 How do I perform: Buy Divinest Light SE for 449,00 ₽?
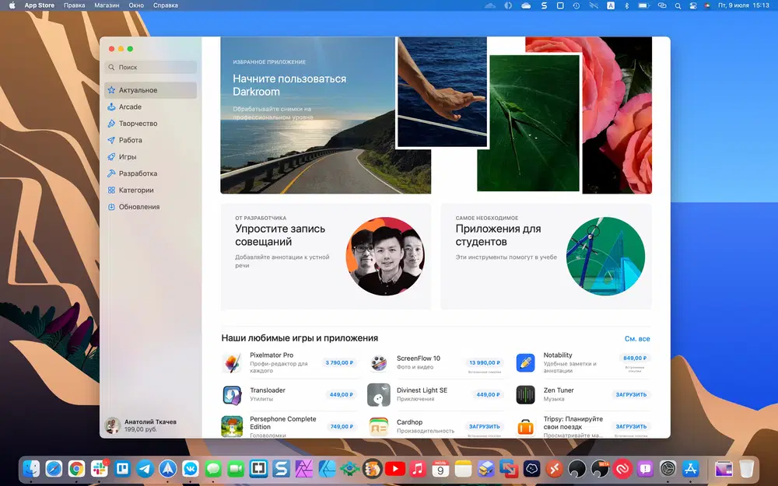489,395
